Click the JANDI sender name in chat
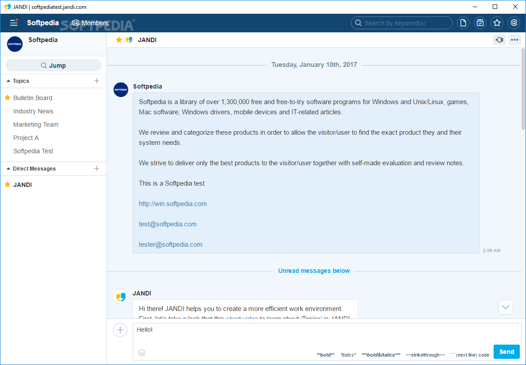 point(142,293)
